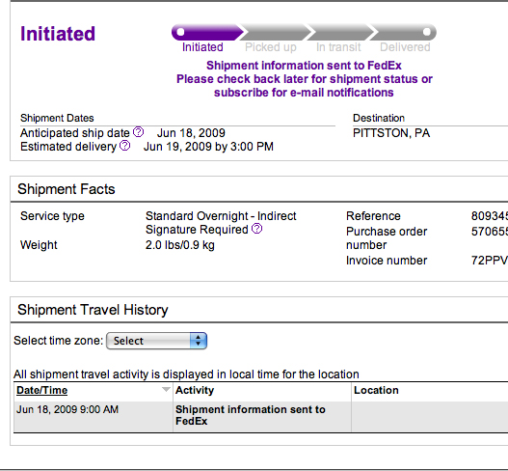Screen dimensions: 508x471
Task: Click the Shipment Travel History heading
Action: click(x=93, y=310)
